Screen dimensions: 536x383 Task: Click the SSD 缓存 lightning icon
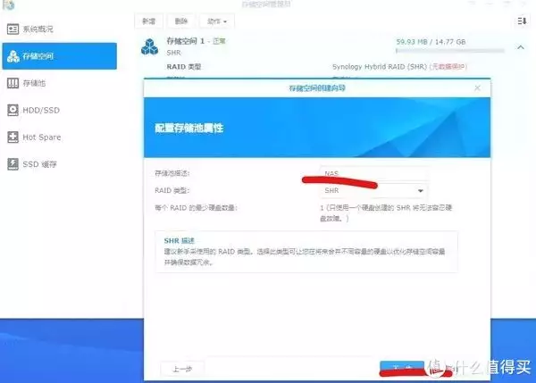[x=13, y=164]
